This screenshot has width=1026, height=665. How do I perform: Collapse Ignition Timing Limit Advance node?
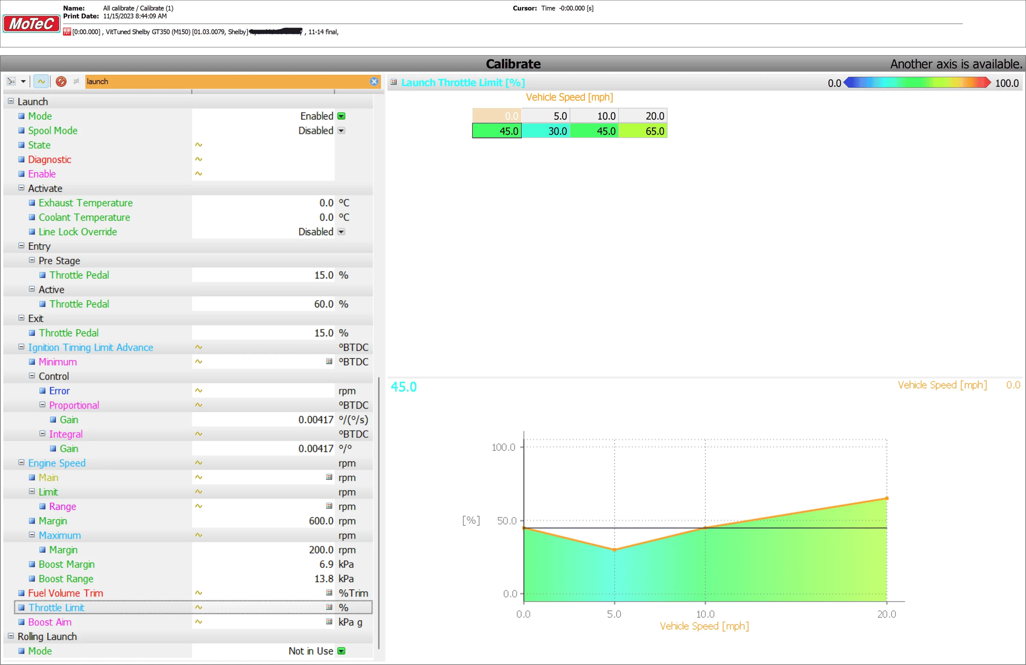click(21, 346)
